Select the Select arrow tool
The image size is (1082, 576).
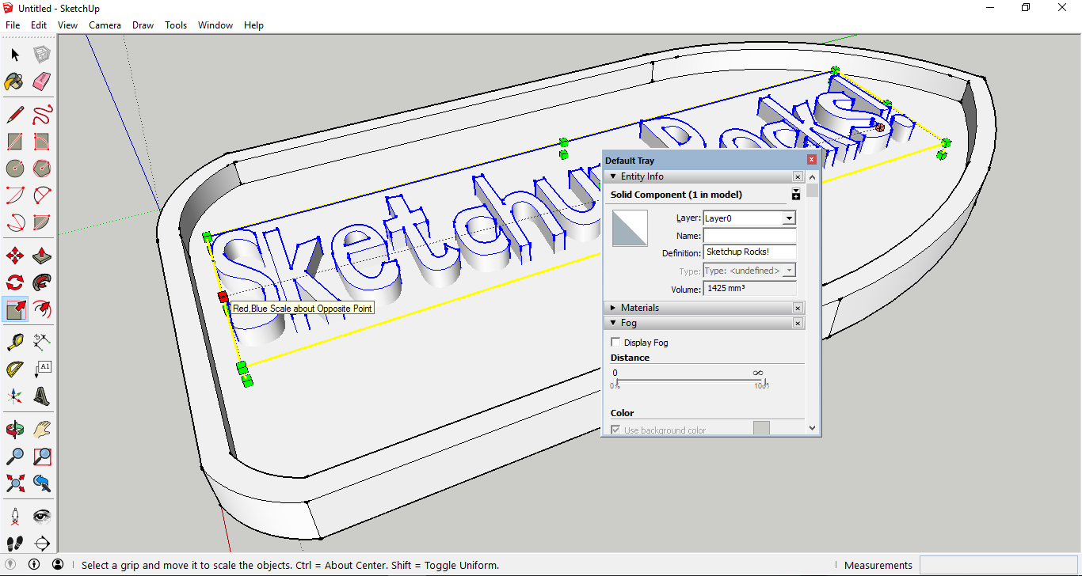coord(15,55)
